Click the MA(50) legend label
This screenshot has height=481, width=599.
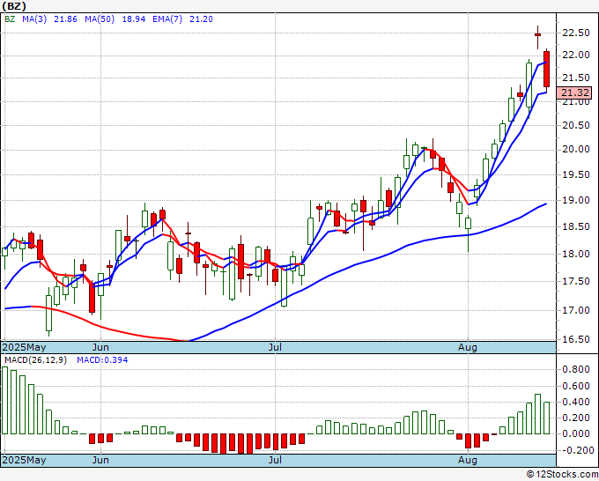coord(100,19)
